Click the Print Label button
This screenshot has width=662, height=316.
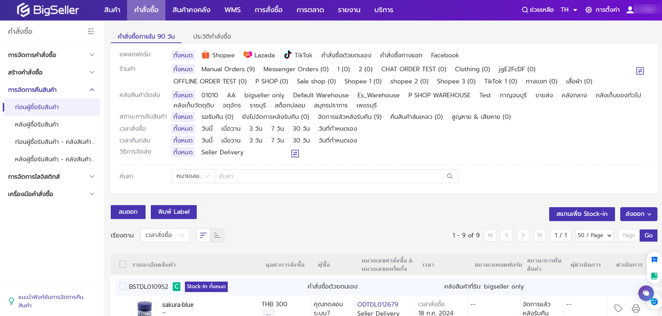(x=173, y=212)
